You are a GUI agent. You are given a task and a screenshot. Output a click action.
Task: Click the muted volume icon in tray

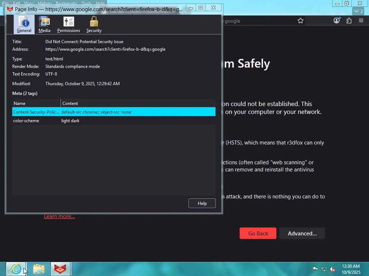[x=333, y=269]
